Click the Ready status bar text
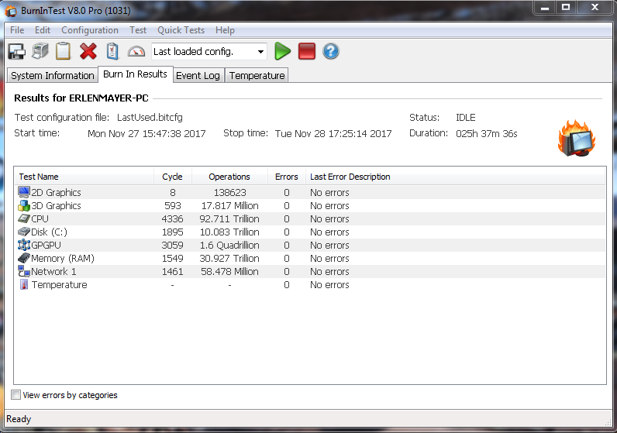617x433 pixels. click(x=19, y=419)
